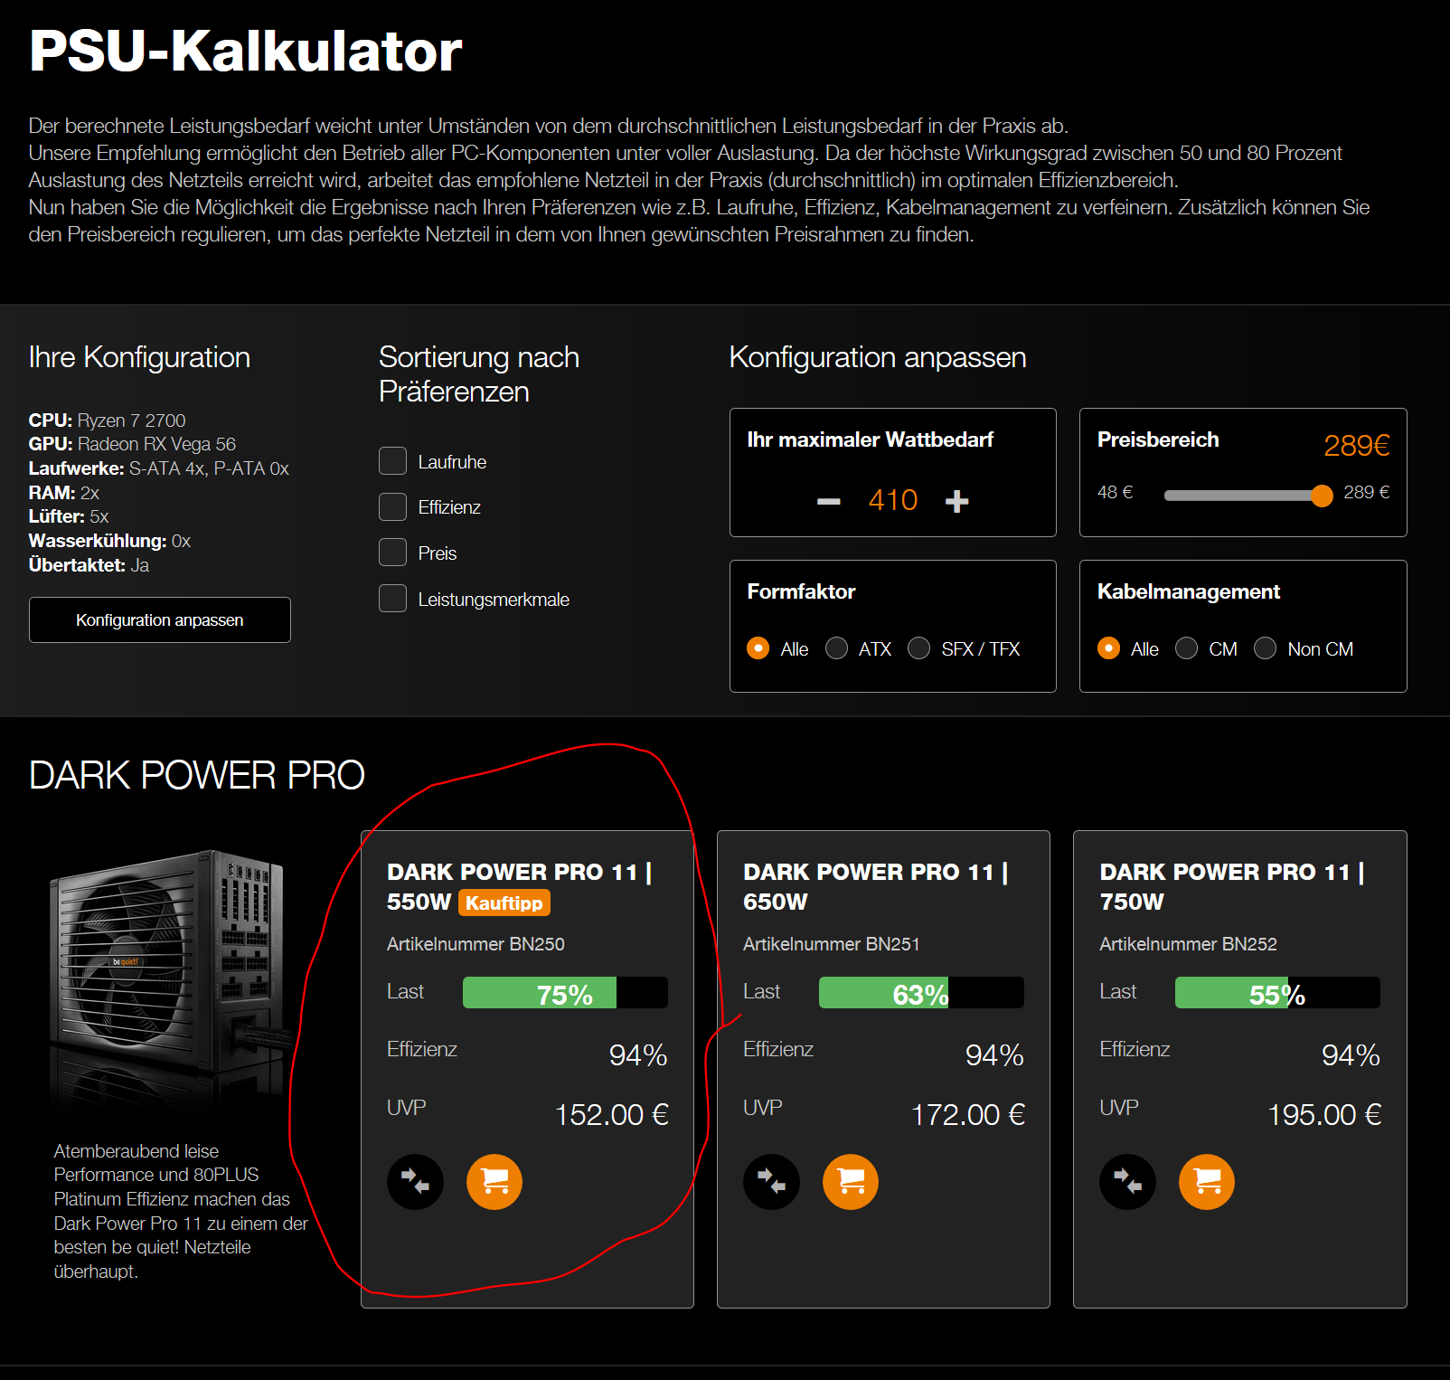Open Dark Power Pro 11 550W product title
1450x1380 pixels.
pos(519,886)
